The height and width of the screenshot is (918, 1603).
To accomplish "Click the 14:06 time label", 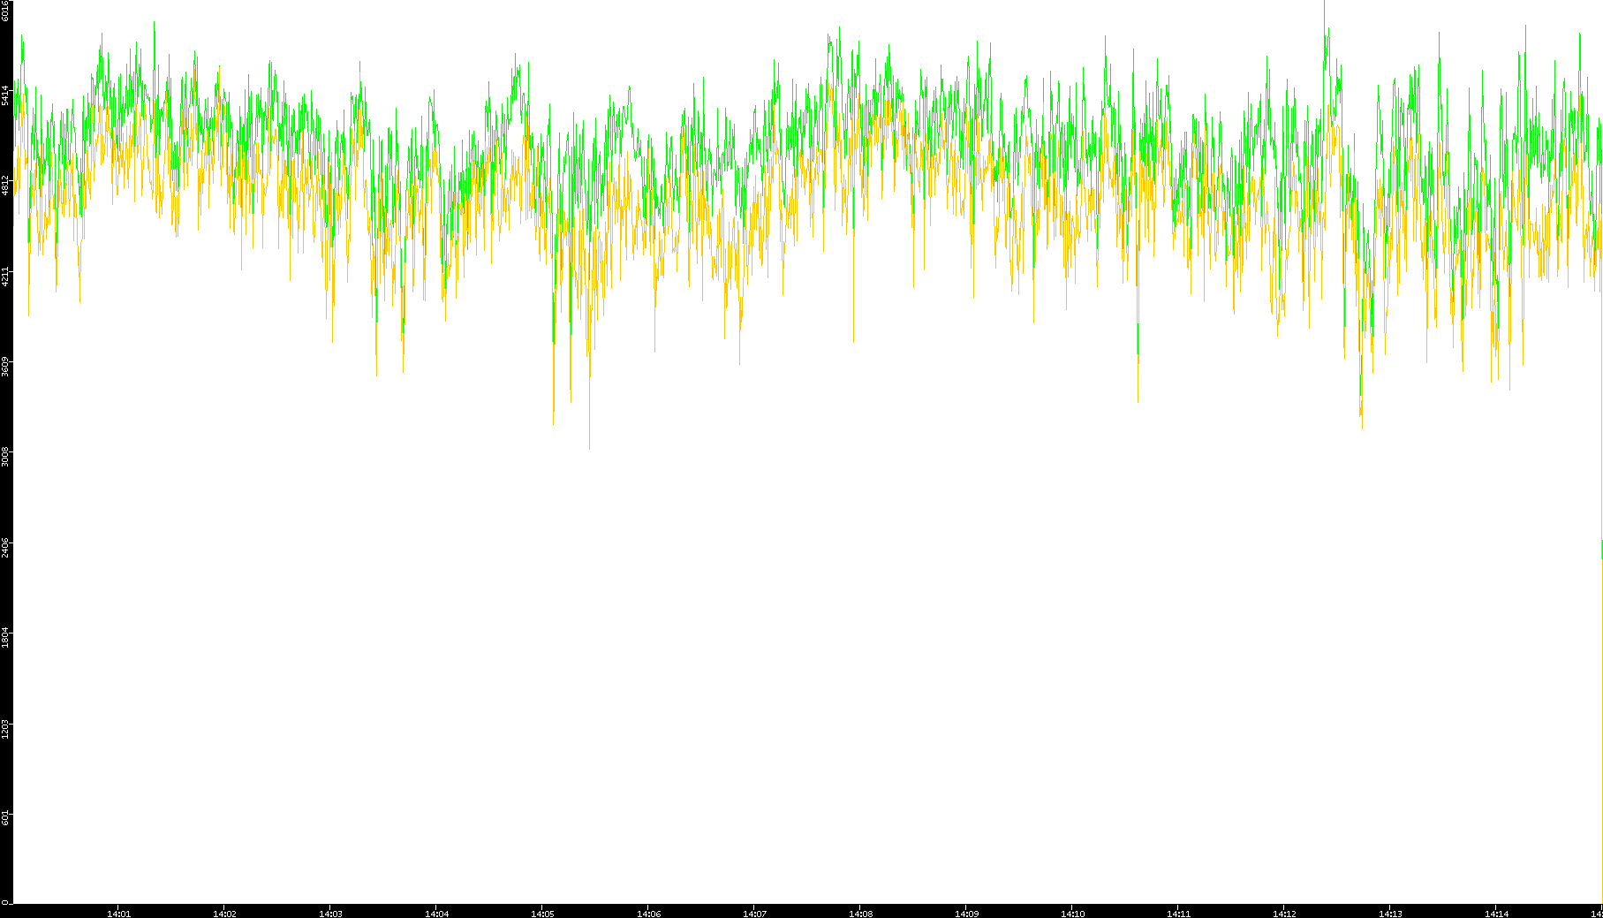I will tap(648, 914).
